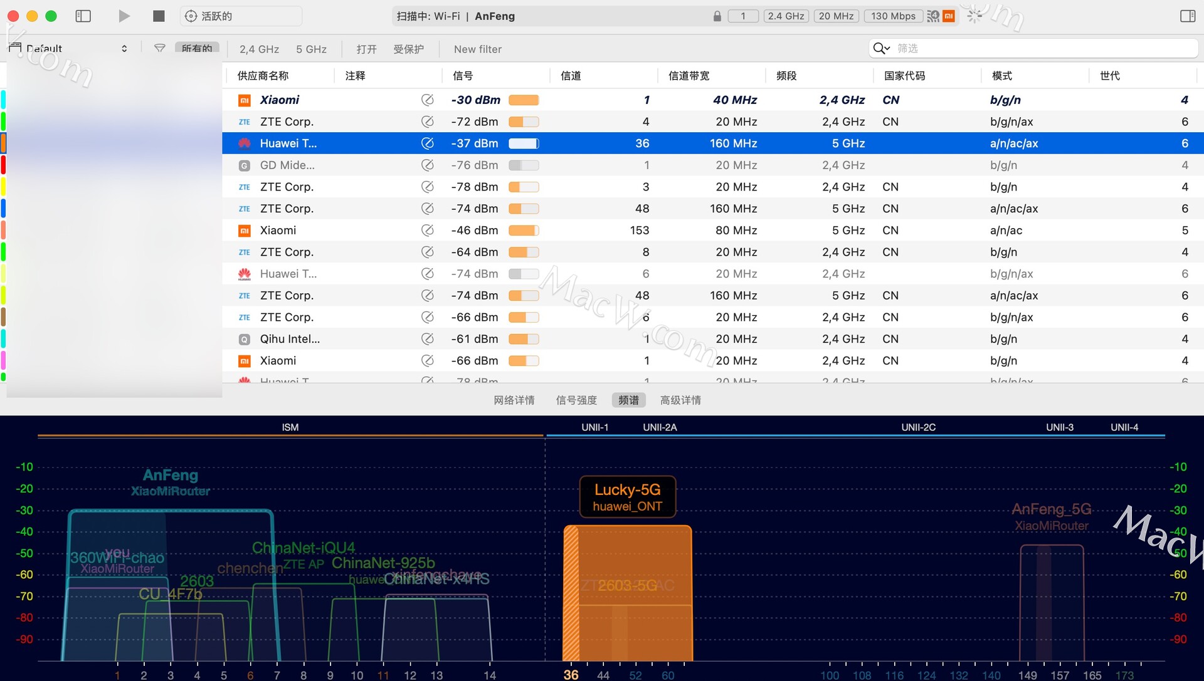Image resolution: width=1204 pixels, height=681 pixels.
Task: Open the 高级详情 tab
Action: [x=680, y=400]
